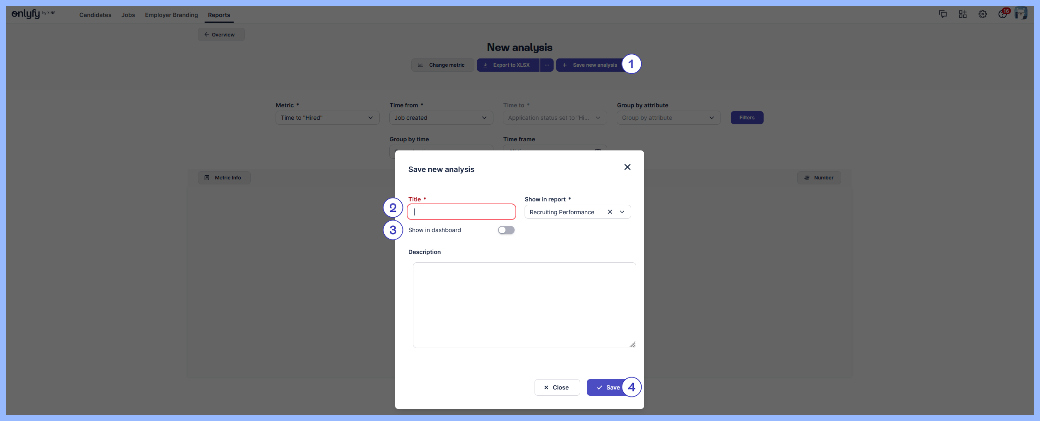Open the chat messages icon

tap(942, 15)
